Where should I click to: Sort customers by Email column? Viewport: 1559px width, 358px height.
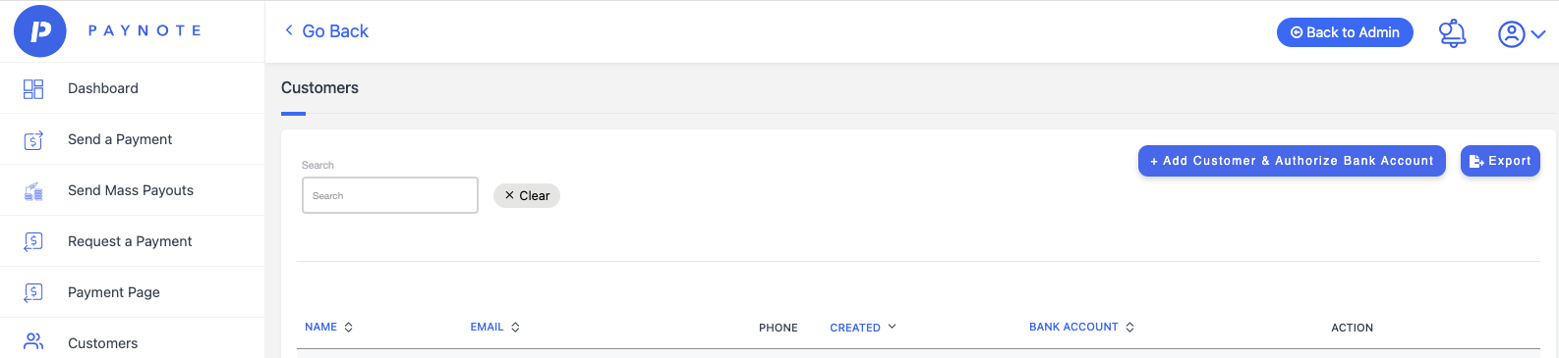pos(494,328)
